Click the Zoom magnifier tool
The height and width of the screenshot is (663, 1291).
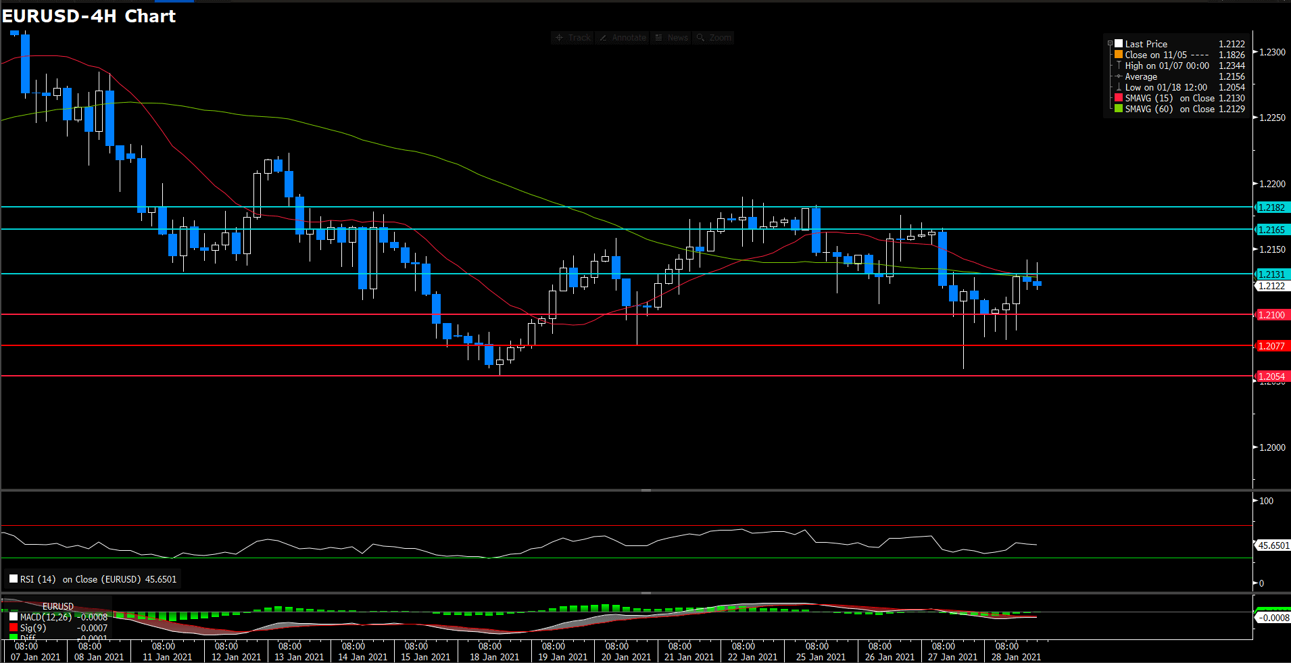pyautogui.click(x=714, y=38)
